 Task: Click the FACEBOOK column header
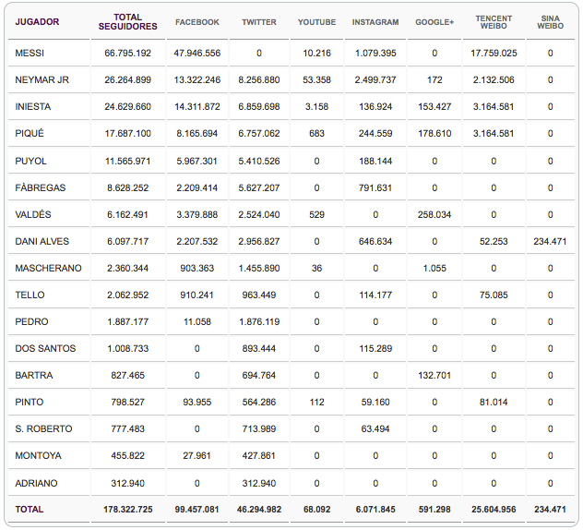click(196, 22)
